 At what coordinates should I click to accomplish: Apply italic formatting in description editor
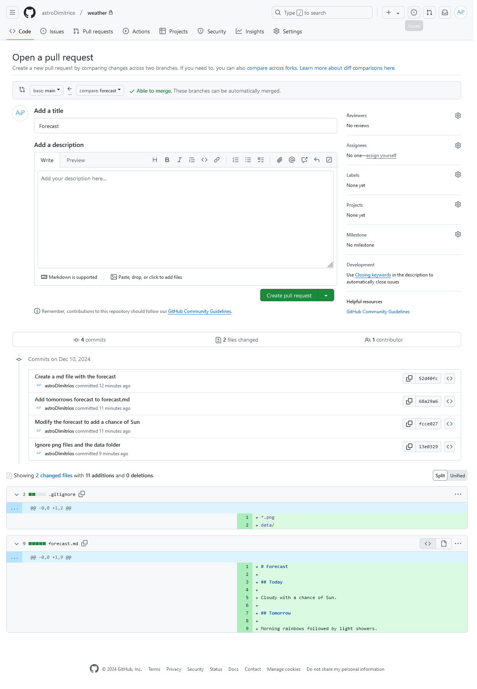click(180, 160)
